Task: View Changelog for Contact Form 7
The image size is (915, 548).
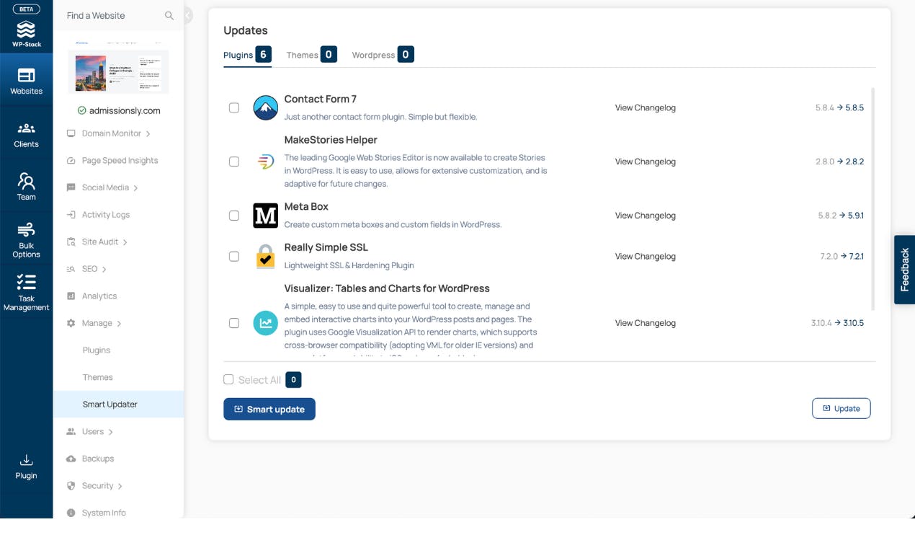Action: pyautogui.click(x=645, y=107)
